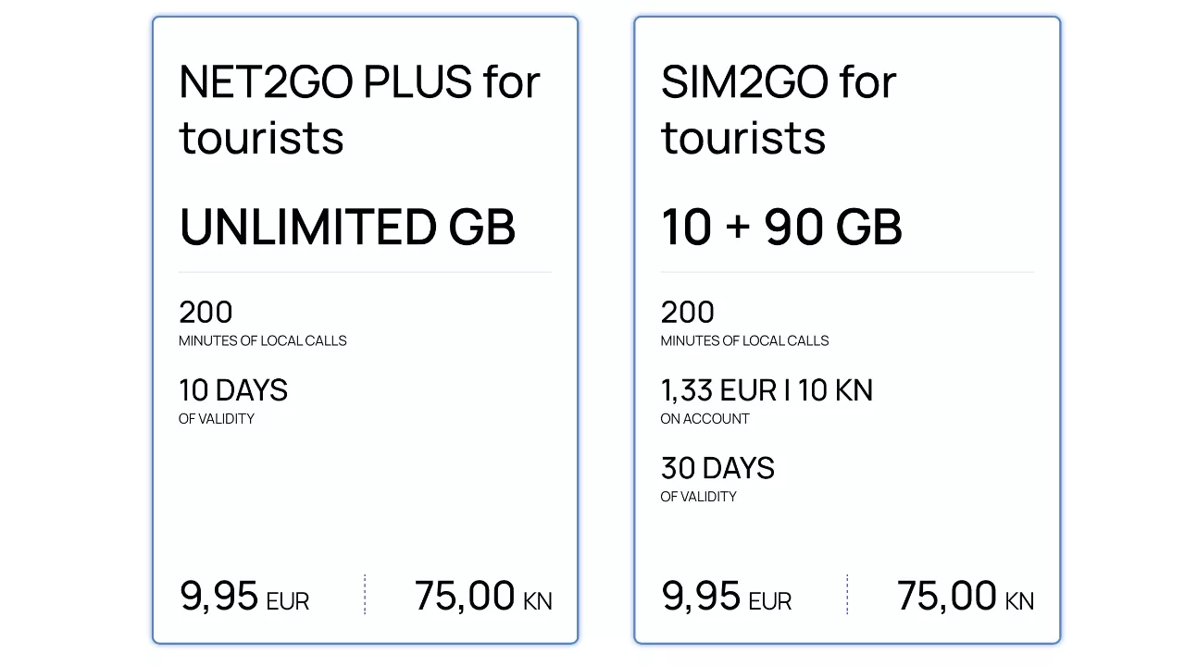
Task: Select the 200 value in SIM2GO card
Action: point(688,313)
